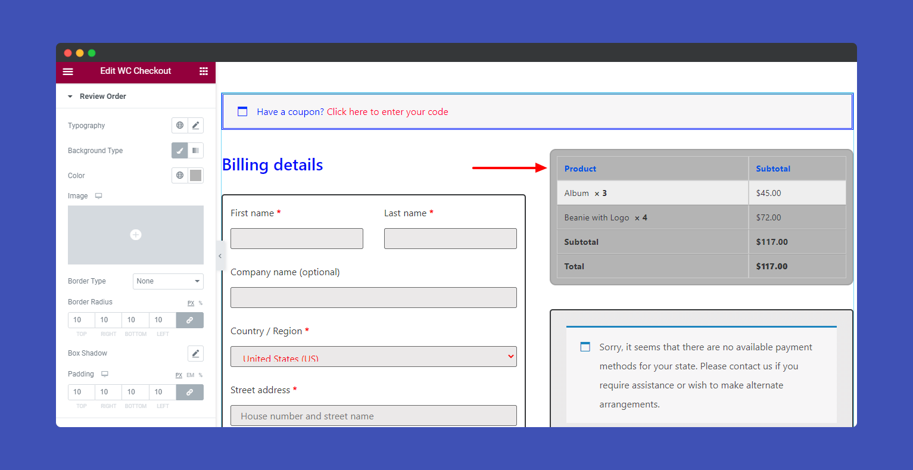Viewport: 913px width, 470px height.
Task: Click the Billing details heading
Action: click(273, 165)
